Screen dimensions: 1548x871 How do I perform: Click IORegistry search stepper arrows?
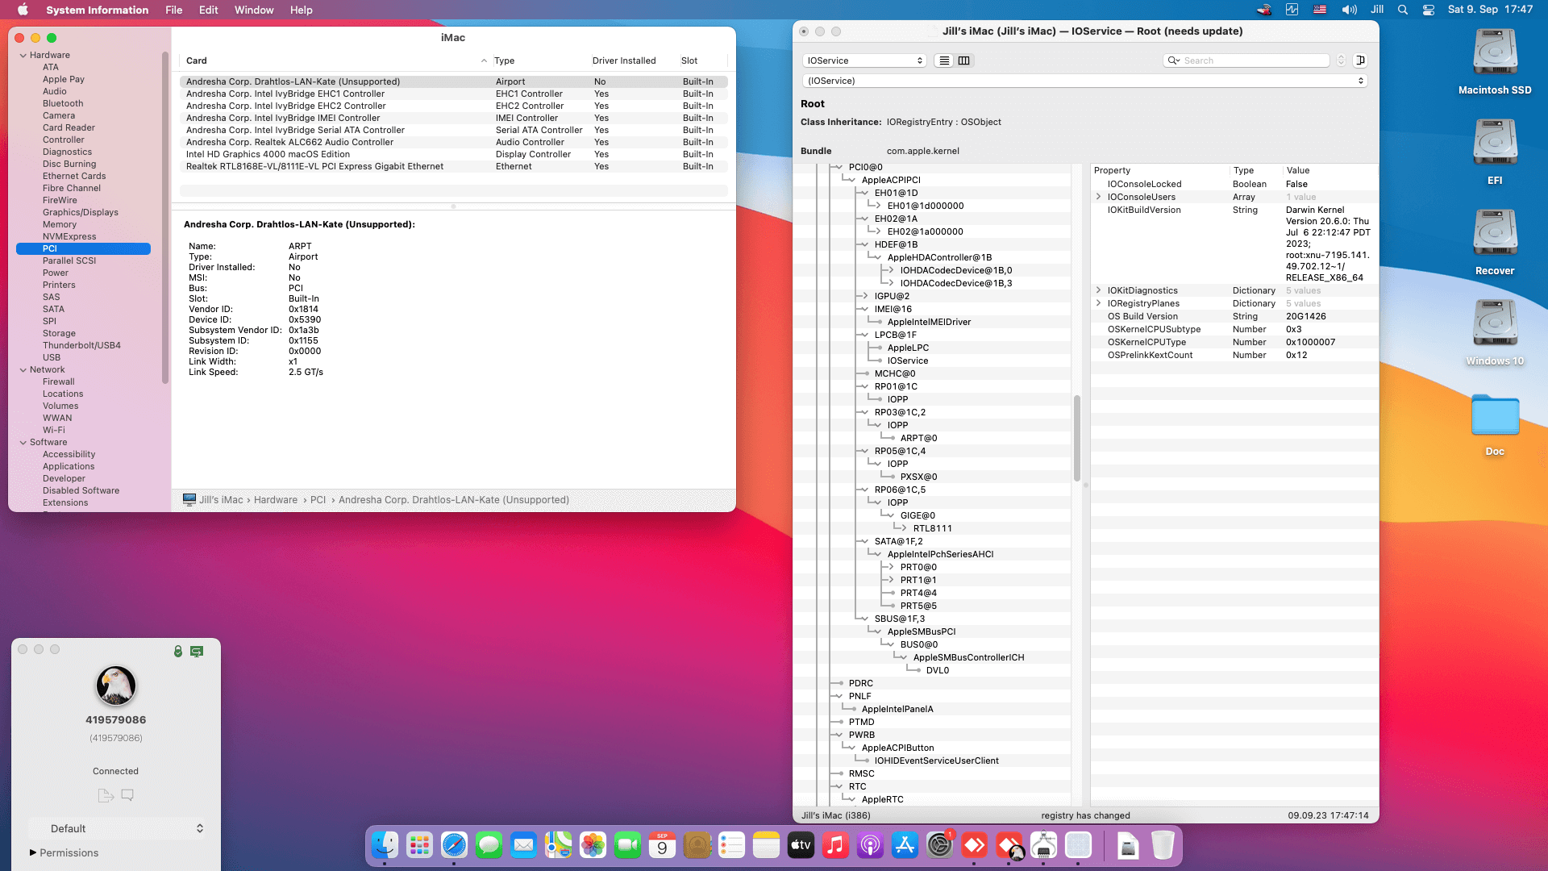[1341, 60]
